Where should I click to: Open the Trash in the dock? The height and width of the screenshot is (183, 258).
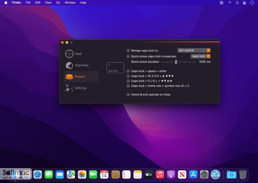click(243, 174)
